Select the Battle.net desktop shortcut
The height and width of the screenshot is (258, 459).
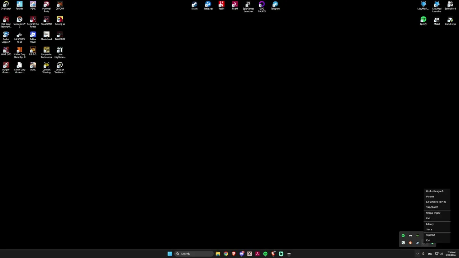coord(208,6)
